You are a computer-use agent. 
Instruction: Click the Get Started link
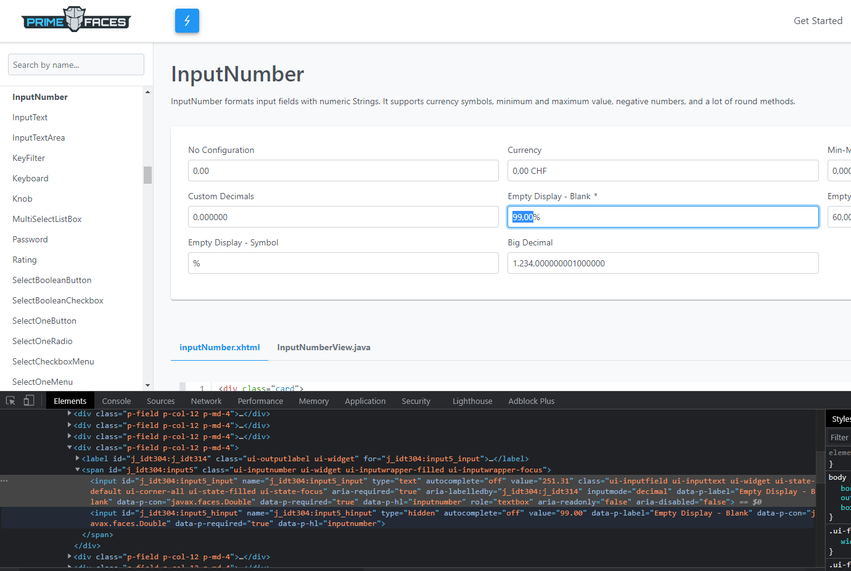[818, 20]
